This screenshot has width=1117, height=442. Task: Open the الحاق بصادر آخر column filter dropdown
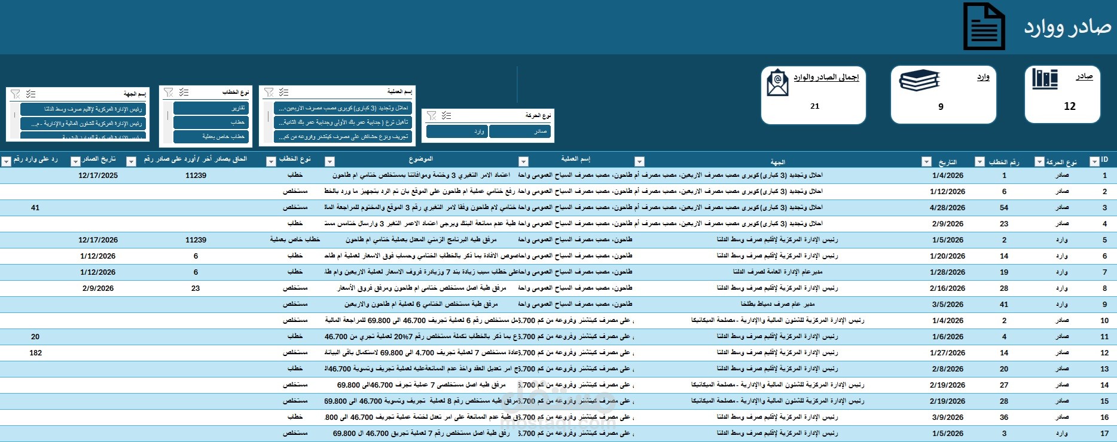[132, 162]
